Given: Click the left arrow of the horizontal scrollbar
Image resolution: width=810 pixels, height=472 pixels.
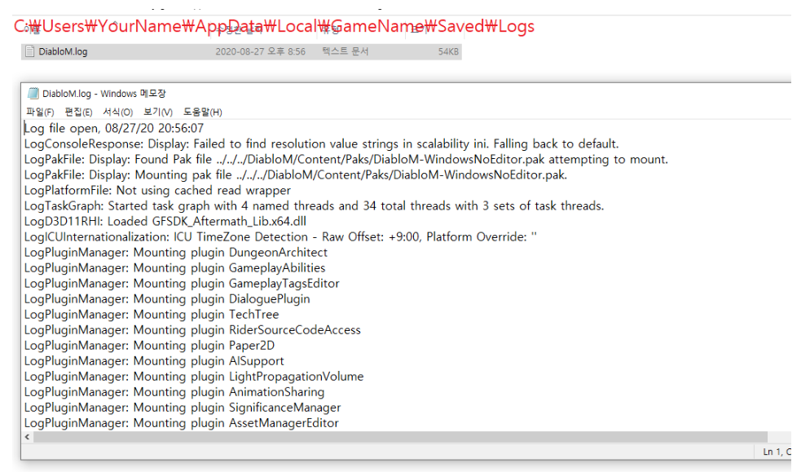Looking at the screenshot, I should 28,437.
